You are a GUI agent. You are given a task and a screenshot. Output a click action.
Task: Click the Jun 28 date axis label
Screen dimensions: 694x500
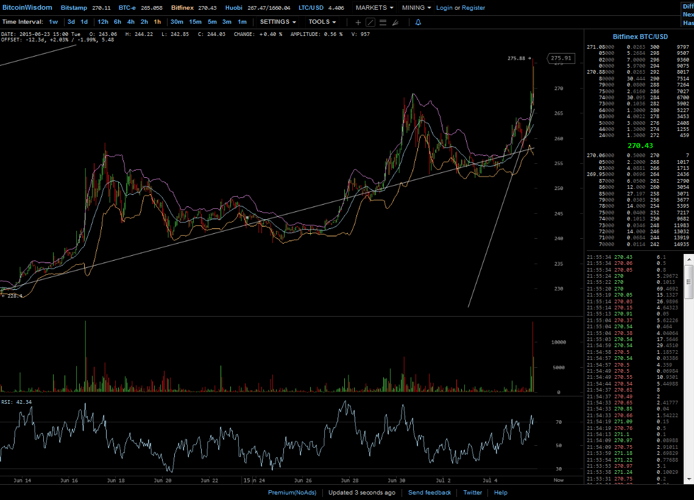point(350,480)
